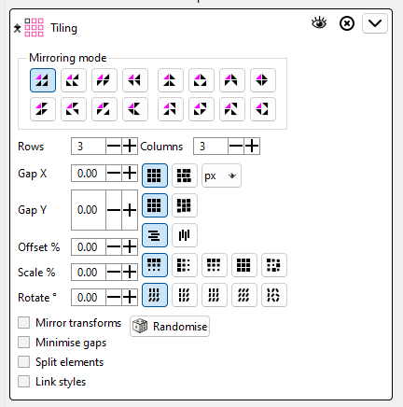The height and width of the screenshot is (407, 403).
Task: Collapse the Tiling panel with chevron
Action: pyautogui.click(x=375, y=23)
